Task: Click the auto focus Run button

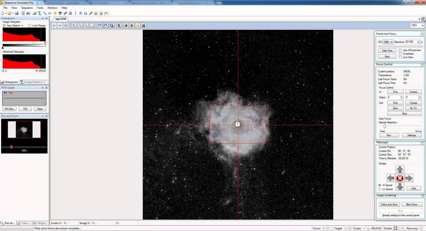Action: pos(389,135)
